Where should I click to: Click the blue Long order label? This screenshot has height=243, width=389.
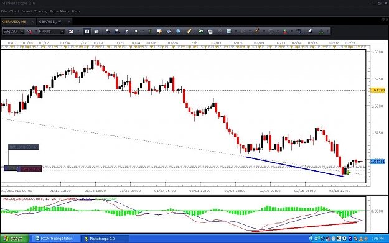coord(11,168)
